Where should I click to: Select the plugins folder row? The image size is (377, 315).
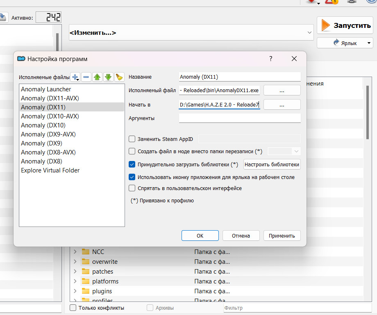[216, 291]
